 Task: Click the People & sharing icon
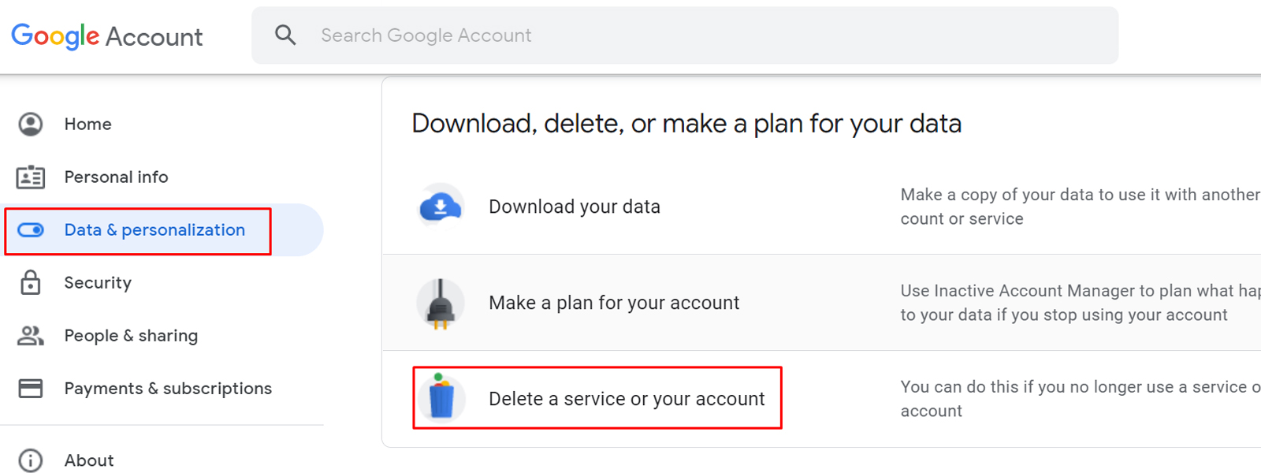(x=31, y=336)
